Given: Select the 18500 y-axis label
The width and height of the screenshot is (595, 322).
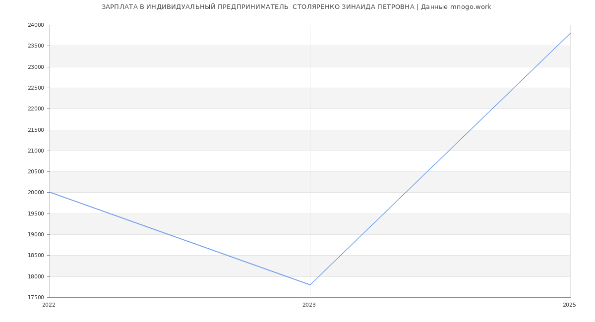Looking at the screenshot, I should pyautogui.click(x=36, y=256).
